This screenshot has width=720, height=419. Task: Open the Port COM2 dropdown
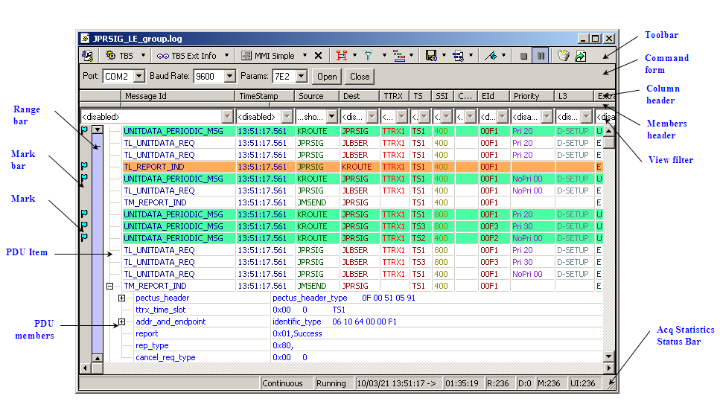(x=139, y=77)
